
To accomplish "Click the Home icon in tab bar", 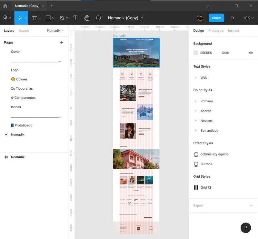I will (5, 6).
